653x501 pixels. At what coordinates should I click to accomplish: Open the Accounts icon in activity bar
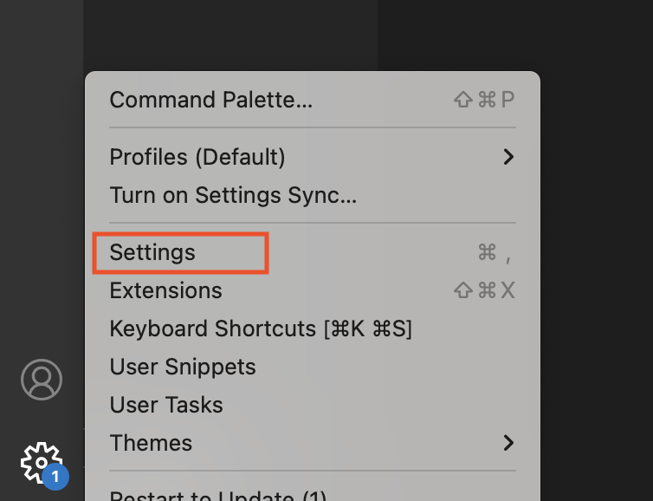pyautogui.click(x=42, y=380)
